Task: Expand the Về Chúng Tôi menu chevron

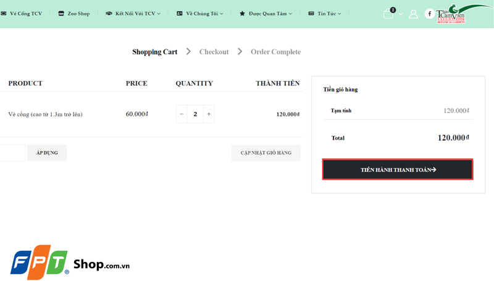Action: coord(222,14)
